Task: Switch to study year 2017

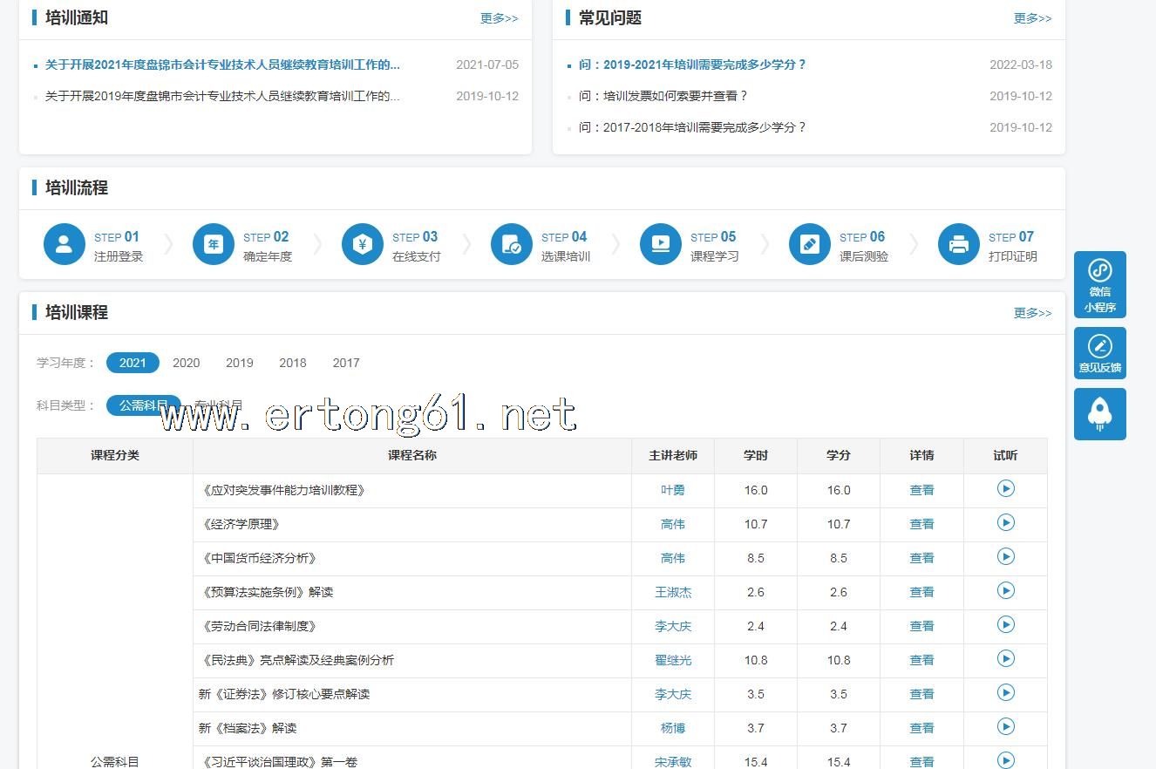Action: [345, 363]
